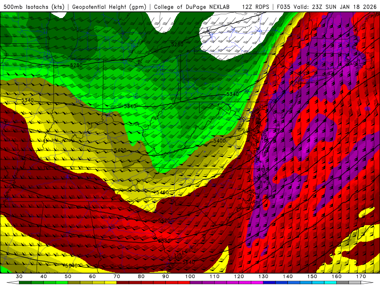380x285 pixels.
Task: Select the magenta 125-130 kt legend swatch
Action: coord(257,283)
